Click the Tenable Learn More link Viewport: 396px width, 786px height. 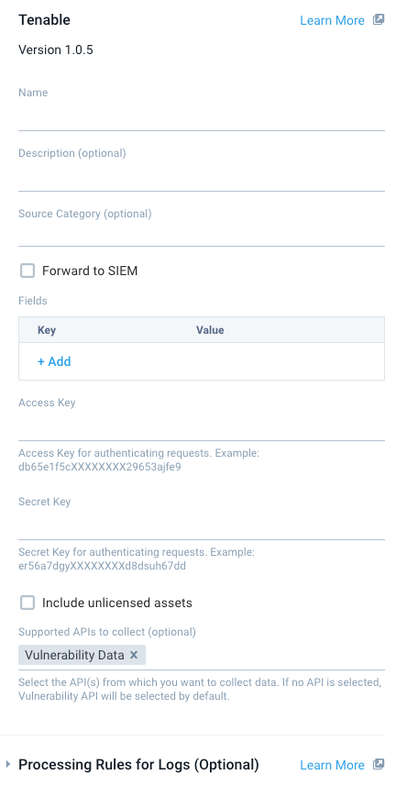[x=332, y=20]
